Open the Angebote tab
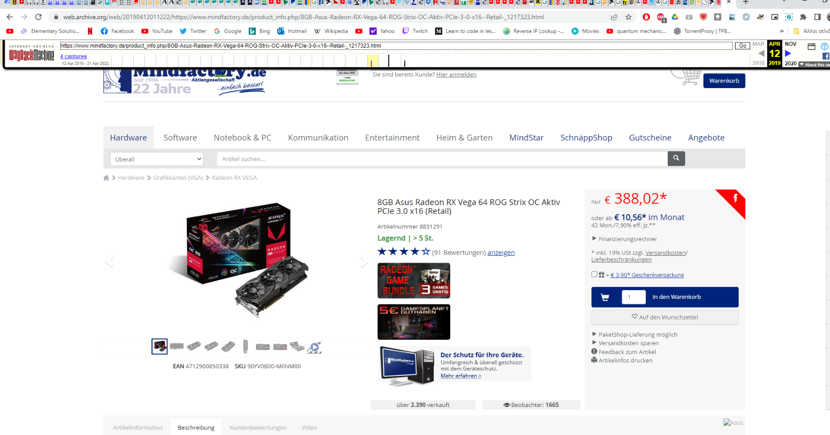 pos(706,138)
